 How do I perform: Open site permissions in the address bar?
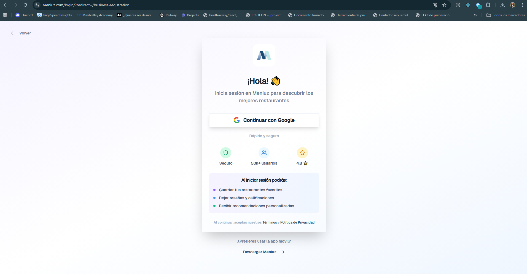click(x=36, y=5)
